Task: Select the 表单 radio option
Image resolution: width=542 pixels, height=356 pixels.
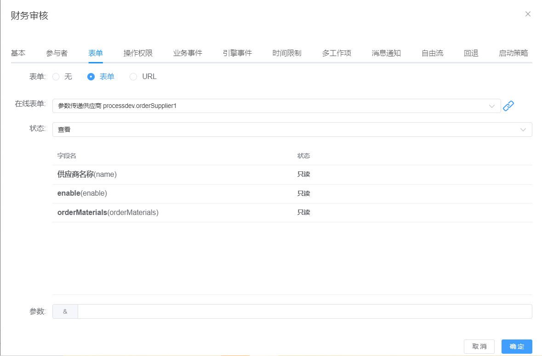Action: click(91, 76)
